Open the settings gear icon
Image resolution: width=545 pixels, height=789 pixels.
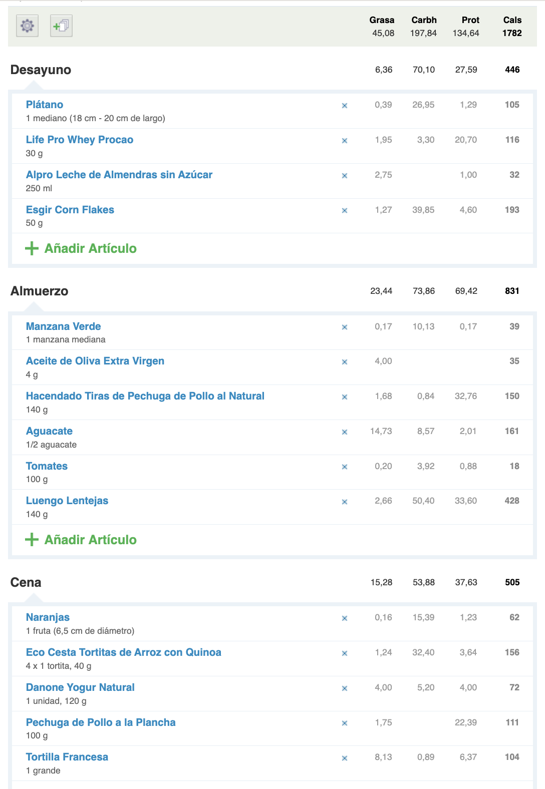(28, 26)
